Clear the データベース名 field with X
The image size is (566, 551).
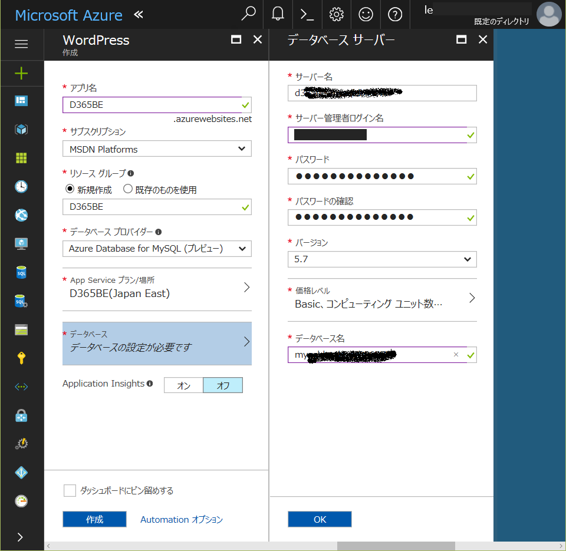456,354
